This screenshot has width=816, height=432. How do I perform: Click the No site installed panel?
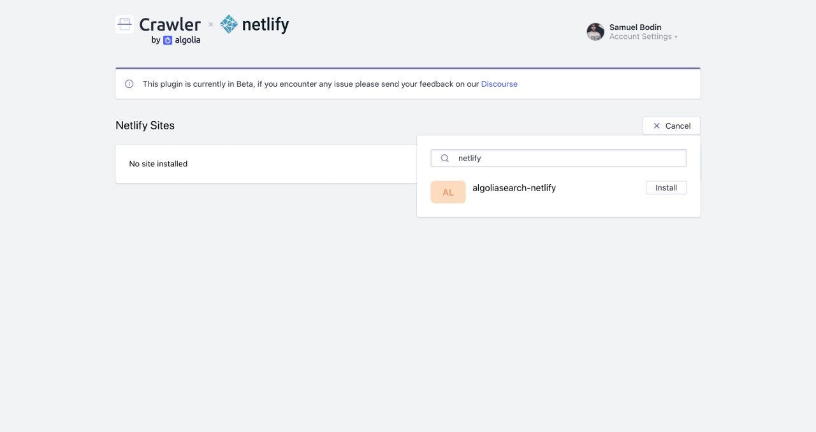coord(158,164)
